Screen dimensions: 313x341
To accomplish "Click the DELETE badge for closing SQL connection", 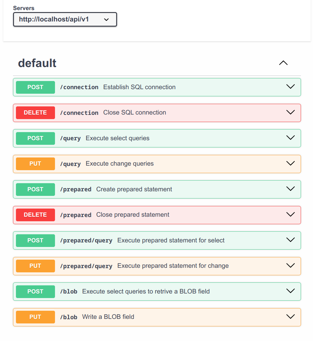I will click(x=35, y=113).
